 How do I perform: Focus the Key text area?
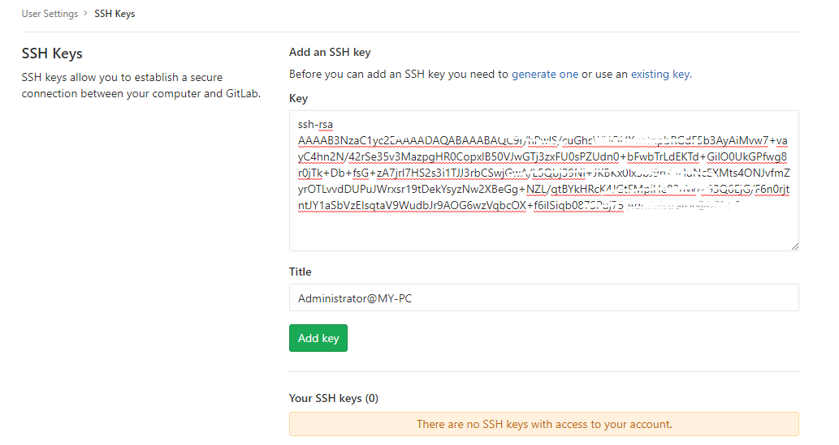pyautogui.click(x=544, y=181)
